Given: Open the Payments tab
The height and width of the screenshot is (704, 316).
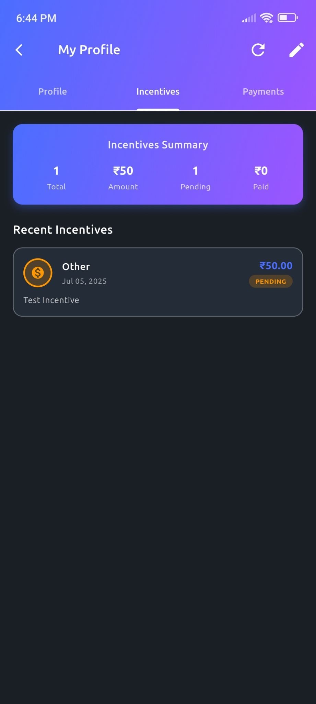Looking at the screenshot, I should 263,91.
